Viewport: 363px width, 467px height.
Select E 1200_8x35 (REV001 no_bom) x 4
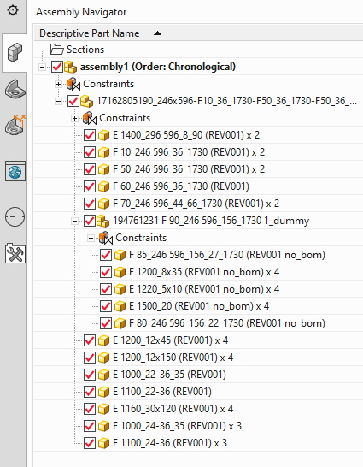204,272
